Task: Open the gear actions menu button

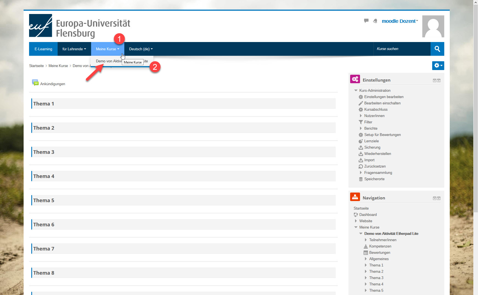Action: (x=438, y=66)
